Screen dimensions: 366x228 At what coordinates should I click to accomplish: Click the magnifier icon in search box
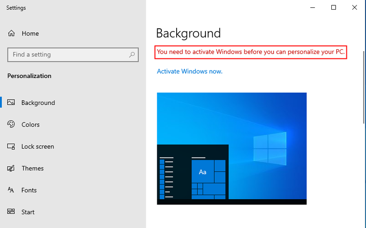tap(132, 55)
